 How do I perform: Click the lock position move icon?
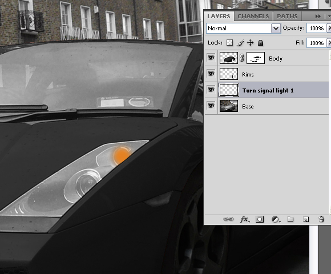tap(251, 43)
